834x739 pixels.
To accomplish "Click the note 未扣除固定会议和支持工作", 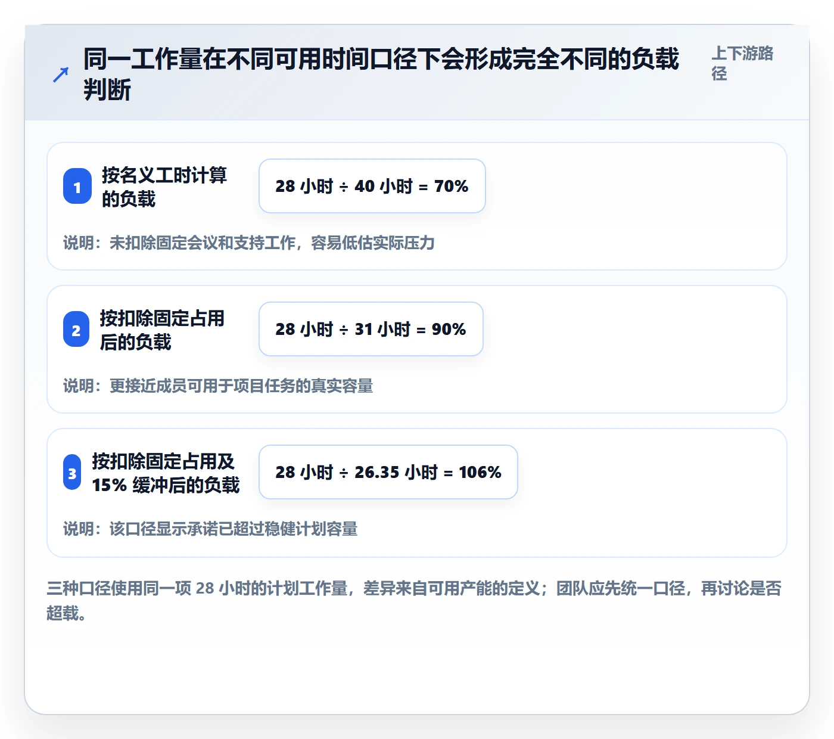I will click(x=249, y=243).
